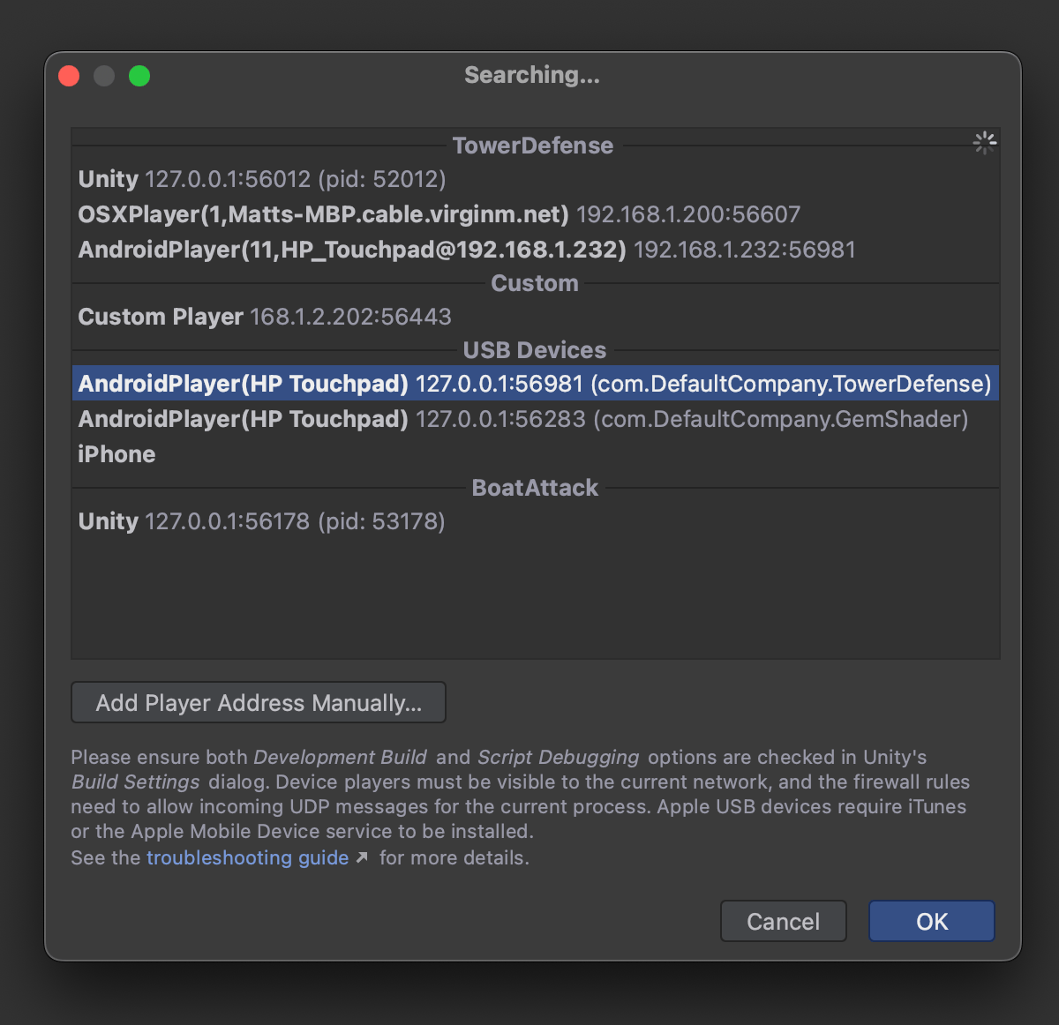Confirm the selection with OK
Viewport: 1059px width, 1025px height.
[x=931, y=921]
